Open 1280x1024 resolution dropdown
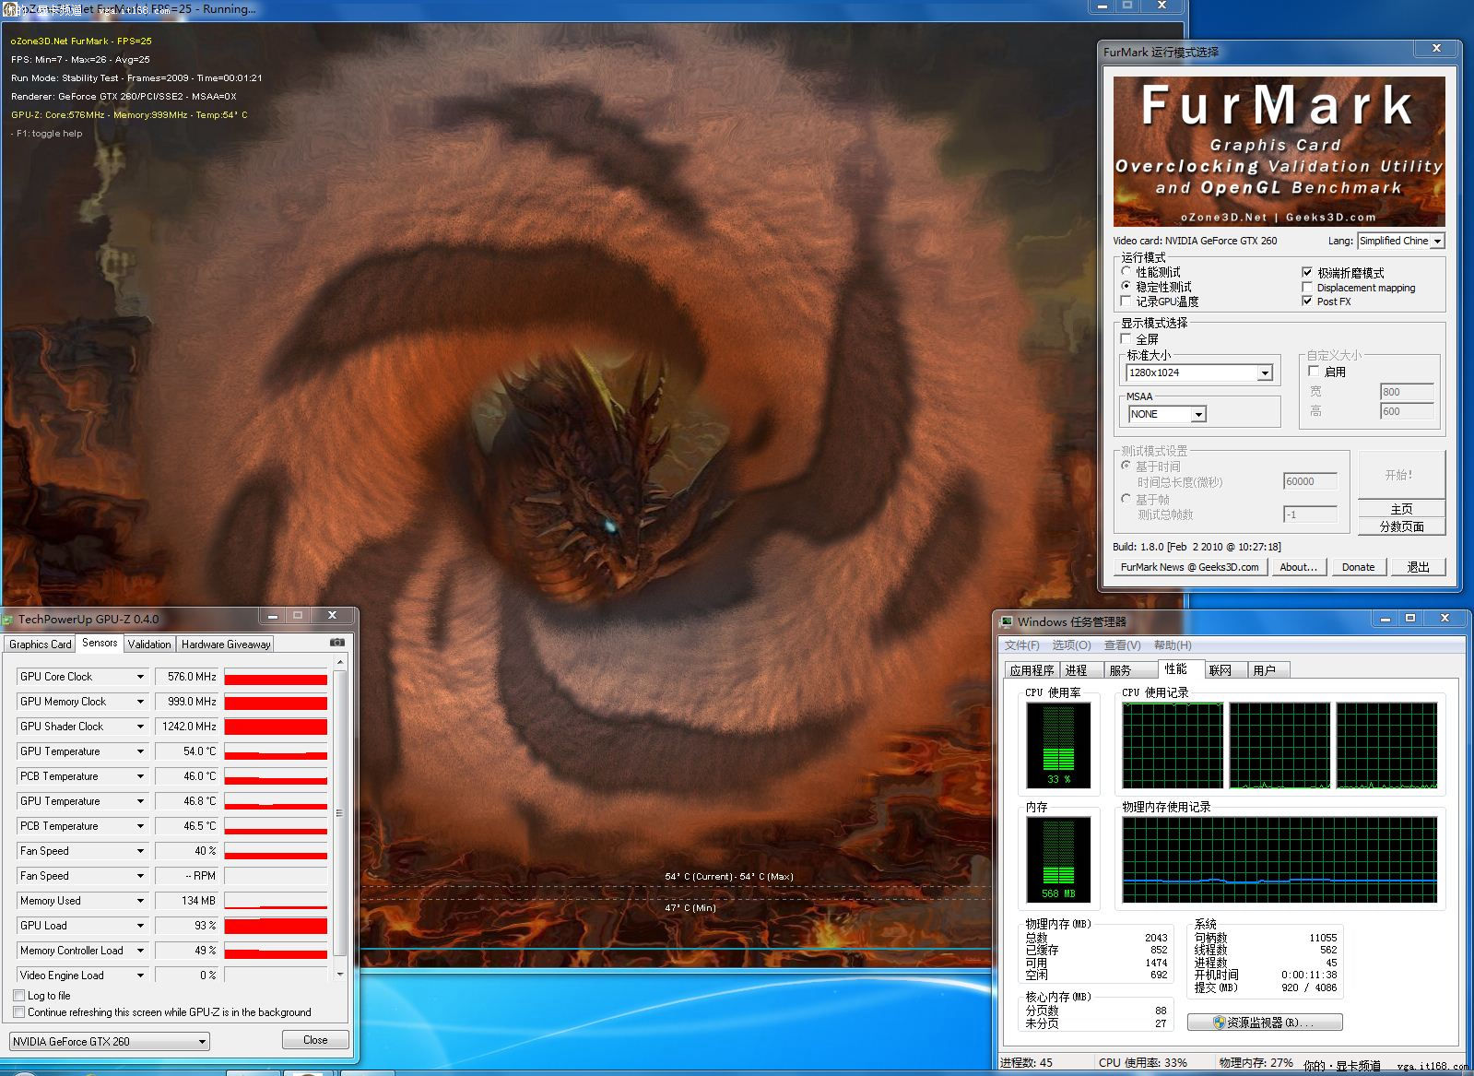This screenshot has width=1474, height=1076. tap(1265, 372)
